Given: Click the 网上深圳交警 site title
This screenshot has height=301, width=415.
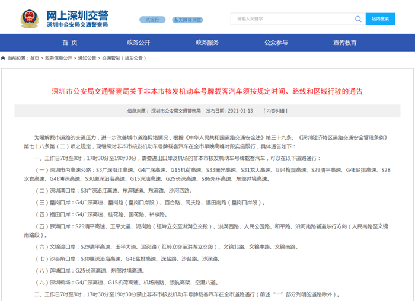Looking at the screenshot, I should click(78, 15).
